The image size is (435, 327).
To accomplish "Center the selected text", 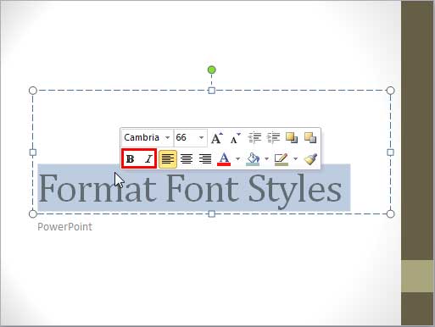I will tap(187, 159).
